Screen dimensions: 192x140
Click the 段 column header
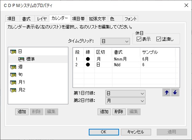(79, 52)
